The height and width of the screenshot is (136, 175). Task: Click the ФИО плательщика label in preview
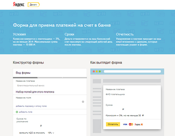click(x=115, y=94)
